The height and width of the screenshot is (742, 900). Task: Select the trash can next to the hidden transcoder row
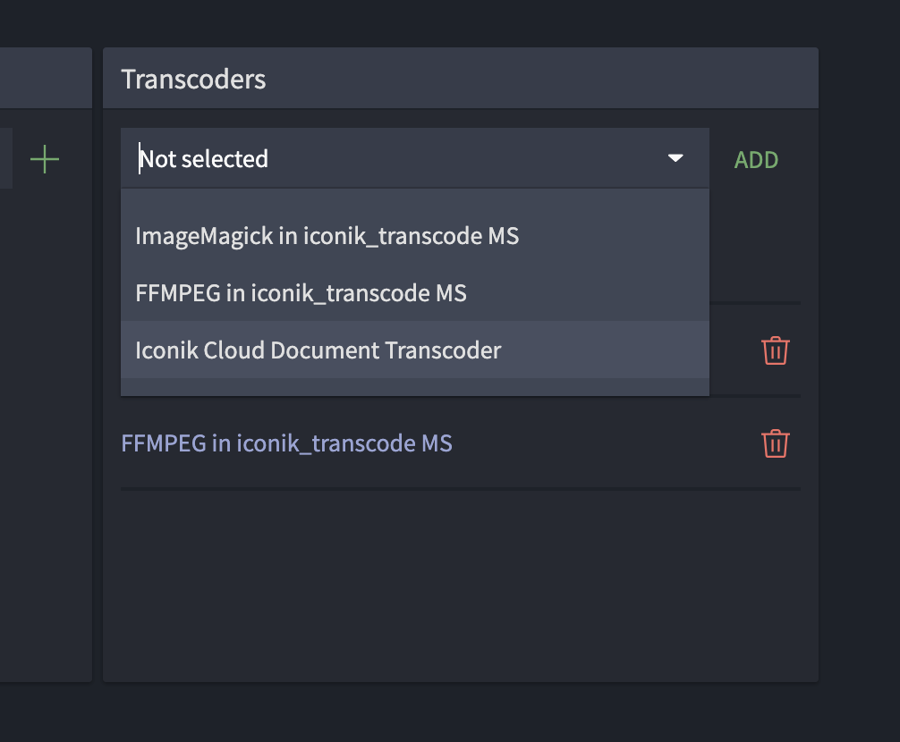pos(775,350)
